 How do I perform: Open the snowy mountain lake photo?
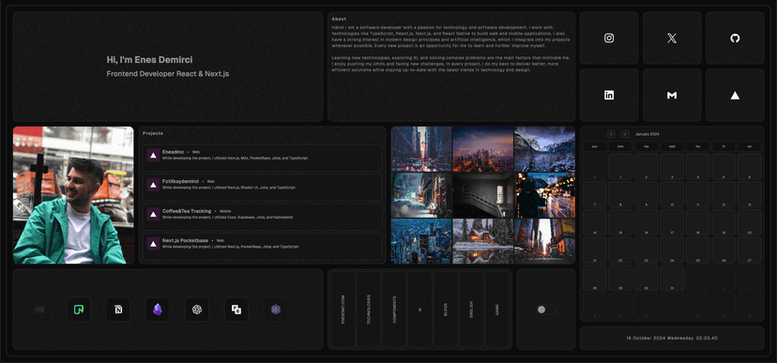(x=544, y=149)
